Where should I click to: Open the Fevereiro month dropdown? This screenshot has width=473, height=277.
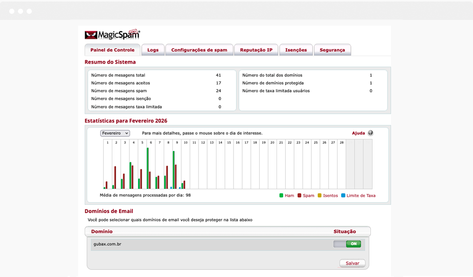(x=115, y=133)
